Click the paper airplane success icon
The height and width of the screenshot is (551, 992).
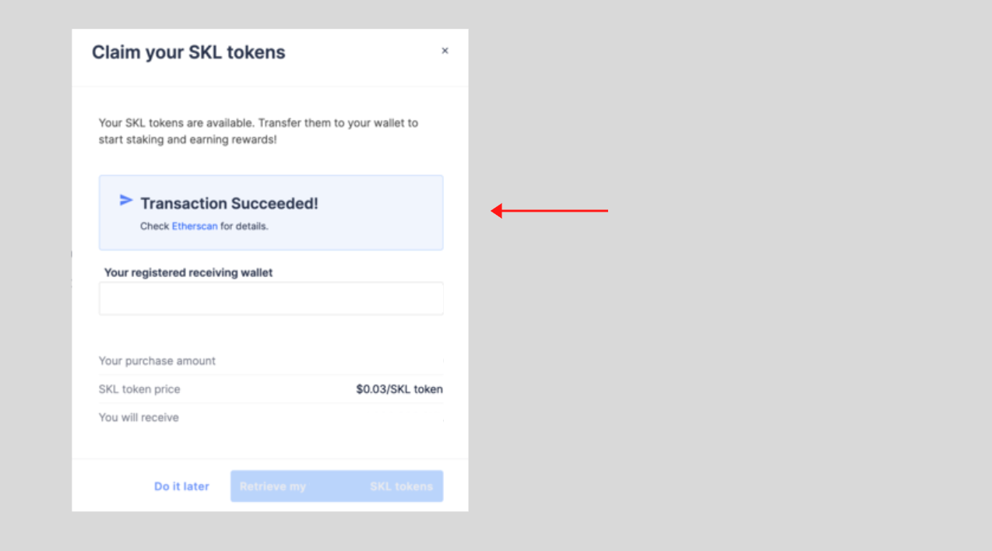[x=125, y=200]
